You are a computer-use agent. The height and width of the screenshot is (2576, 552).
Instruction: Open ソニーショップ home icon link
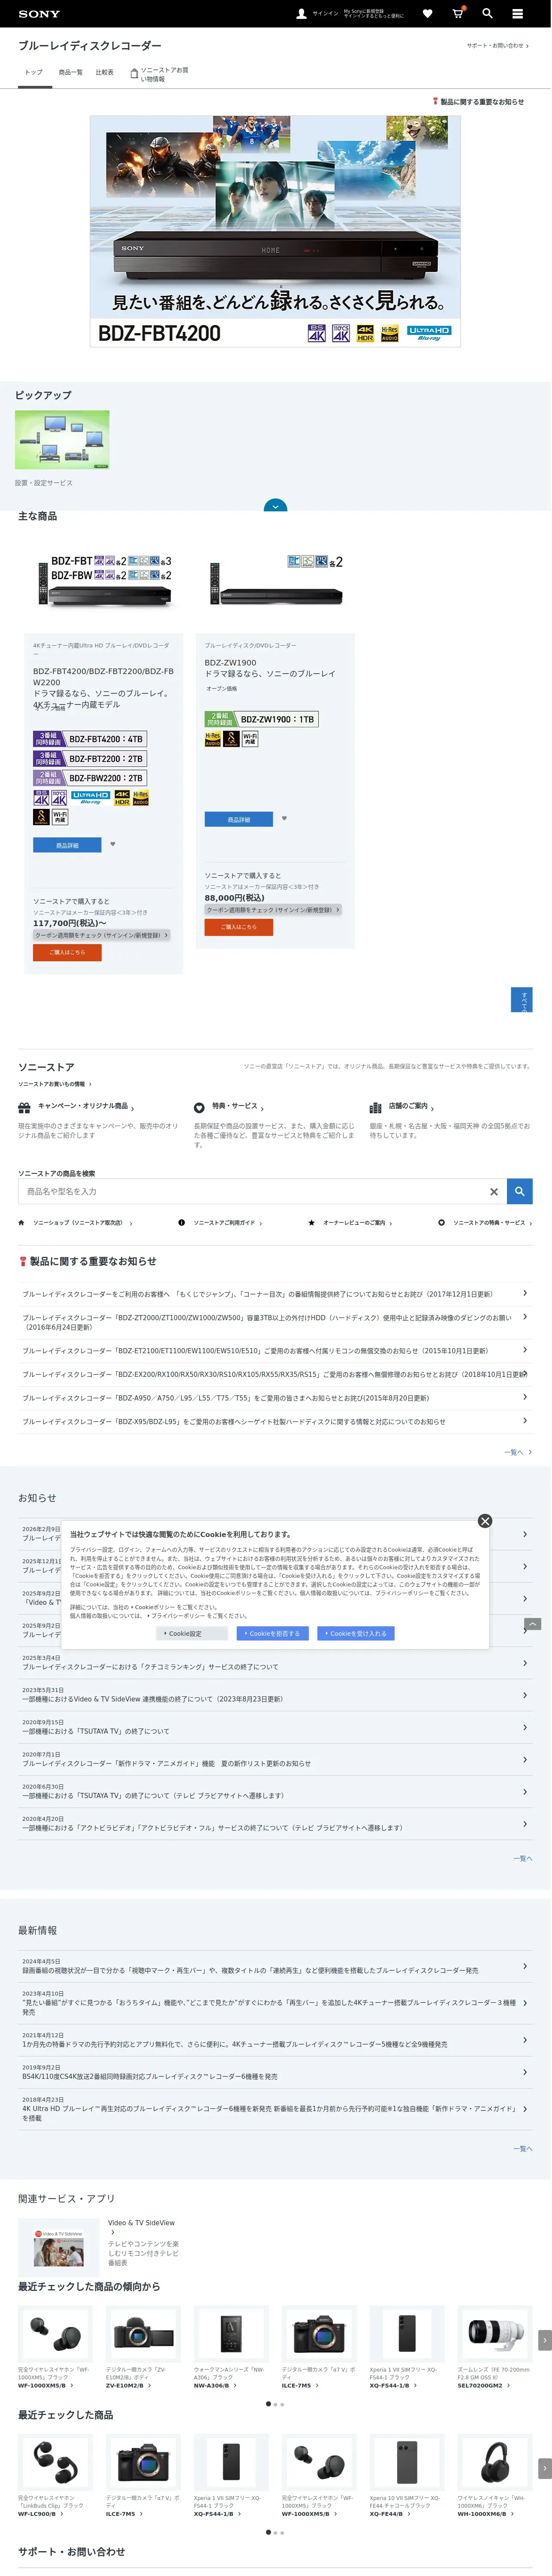[x=75, y=1223]
